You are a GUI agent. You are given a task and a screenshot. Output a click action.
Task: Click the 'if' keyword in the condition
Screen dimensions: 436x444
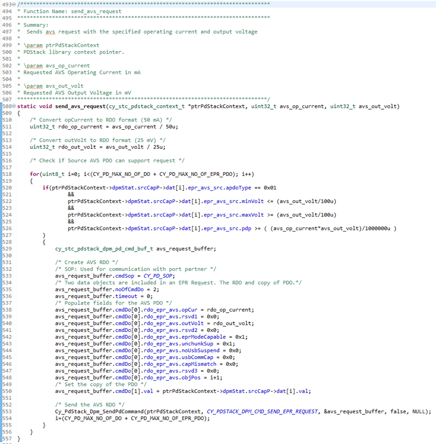45,188
